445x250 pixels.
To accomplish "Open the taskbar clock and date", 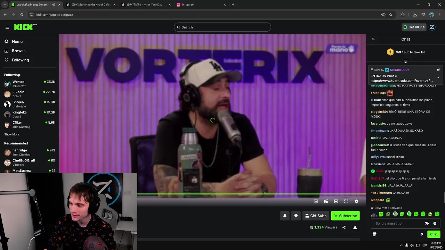I will coord(436,245).
